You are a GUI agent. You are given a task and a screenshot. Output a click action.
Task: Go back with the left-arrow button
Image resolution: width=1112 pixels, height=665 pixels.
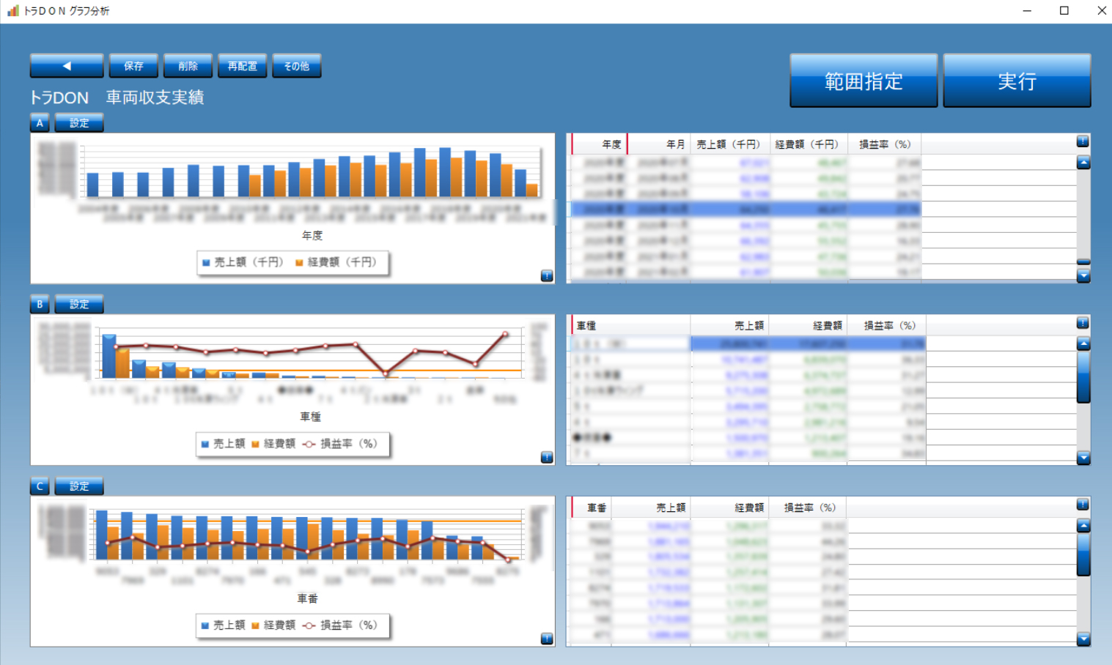pyautogui.click(x=67, y=66)
